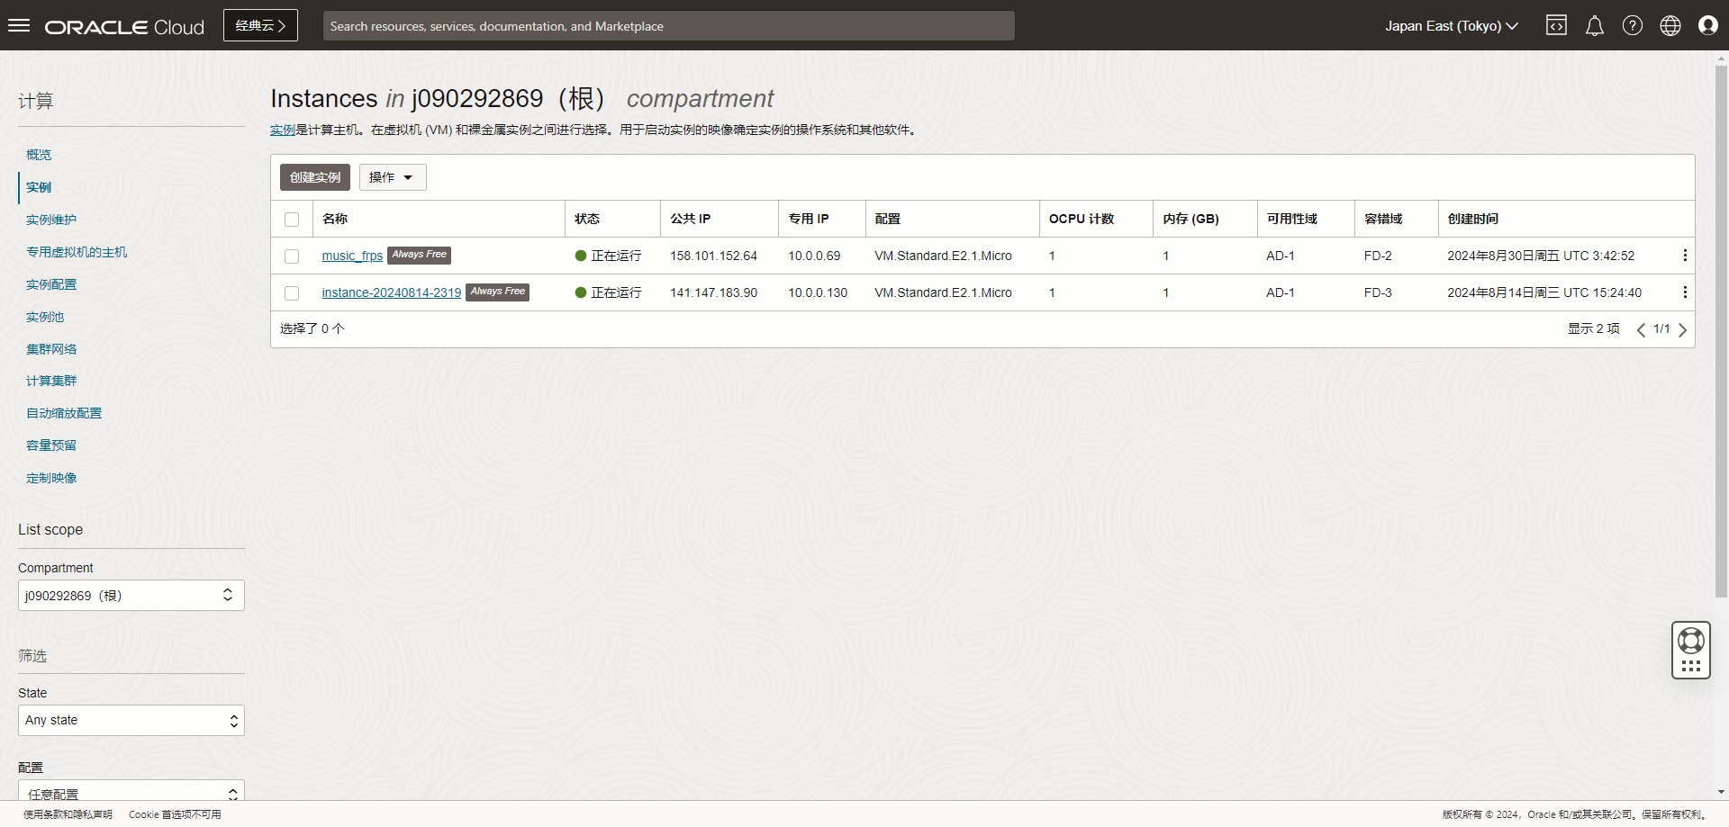Screen dimensions: 1729x827
Task: Open the user profile avatar menu
Action: [x=1707, y=25]
